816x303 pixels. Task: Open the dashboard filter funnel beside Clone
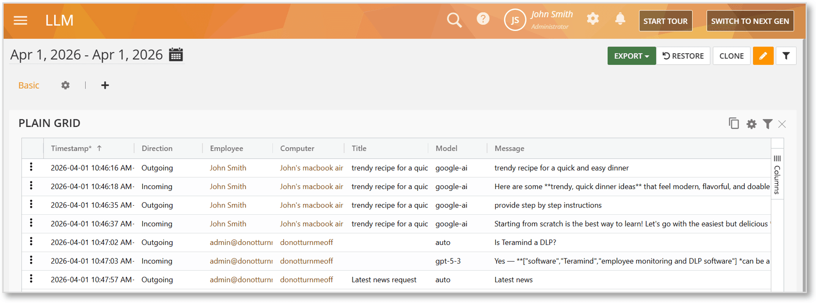pos(786,56)
